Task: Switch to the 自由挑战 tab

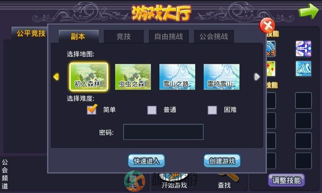Action: pos(169,37)
